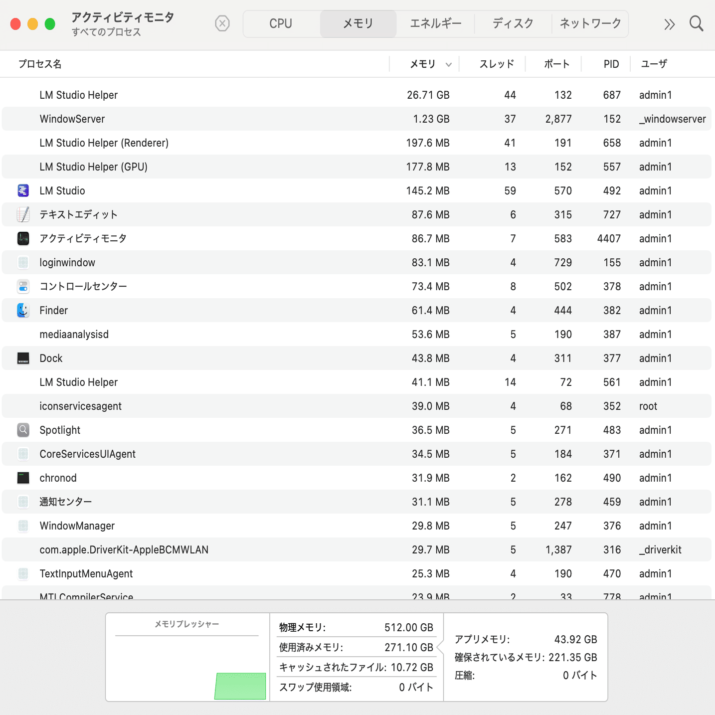Click the Spotlight process icon
Viewport: 715px width, 715px height.
23,430
